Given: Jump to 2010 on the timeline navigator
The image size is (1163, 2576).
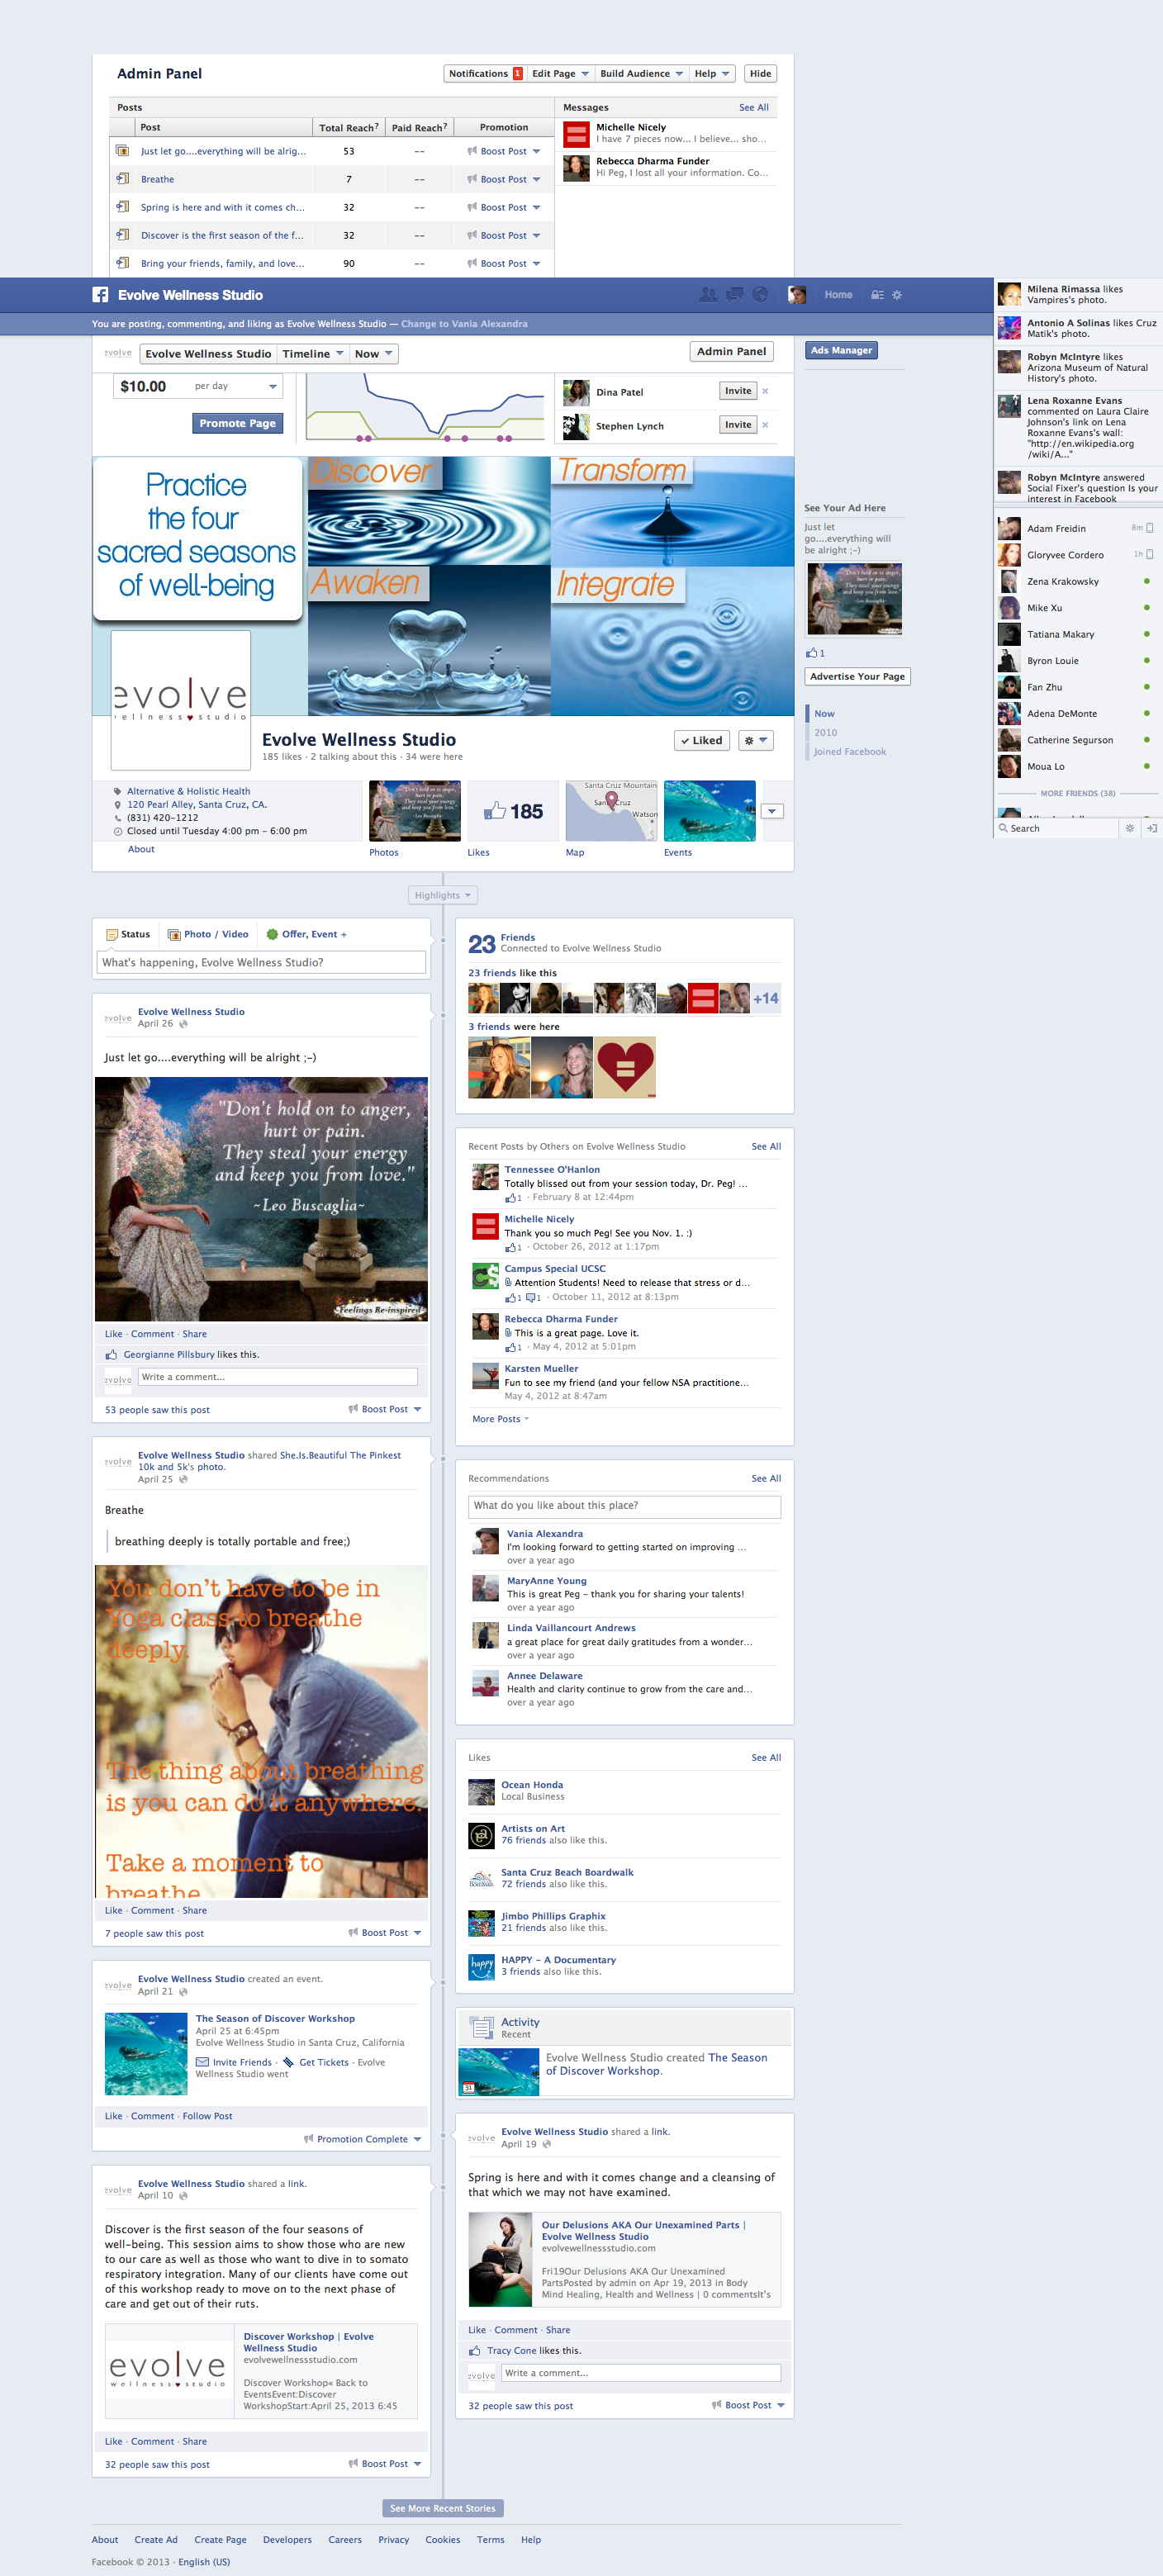Looking at the screenshot, I should (x=825, y=733).
